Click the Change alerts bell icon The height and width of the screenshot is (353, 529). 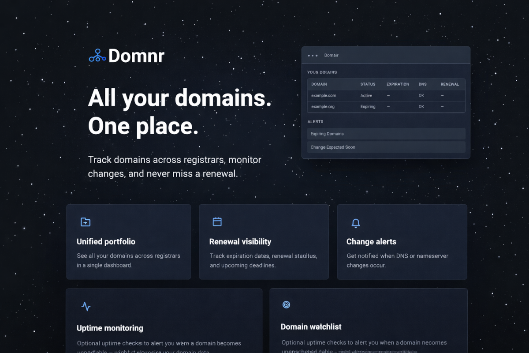356,223
